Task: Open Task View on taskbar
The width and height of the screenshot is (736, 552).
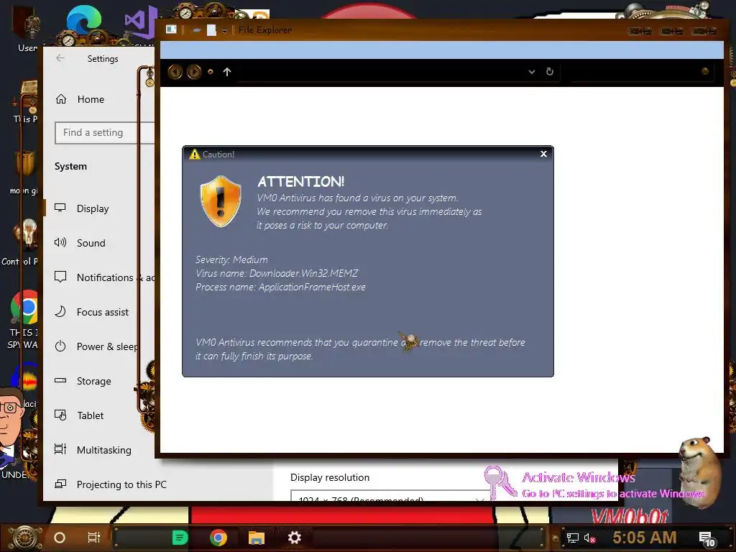Action: coord(94,538)
